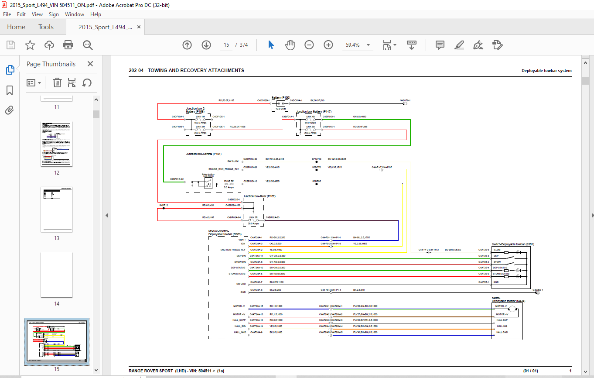Select the Highlight text pen
The height and width of the screenshot is (378, 594).
click(x=459, y=45)
